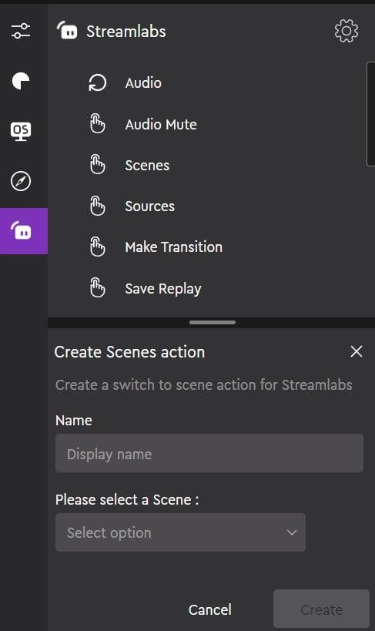Open Streamlabs settings gear
This screenshot has height=631, width=375.
click(346, 31)
